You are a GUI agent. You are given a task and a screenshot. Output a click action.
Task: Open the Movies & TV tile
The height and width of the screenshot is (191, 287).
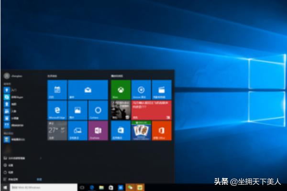pos(162,90)
